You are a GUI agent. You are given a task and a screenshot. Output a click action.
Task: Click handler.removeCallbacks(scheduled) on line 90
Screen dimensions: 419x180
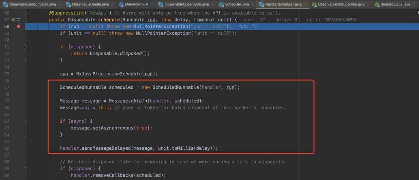click(x=118, y=175)
